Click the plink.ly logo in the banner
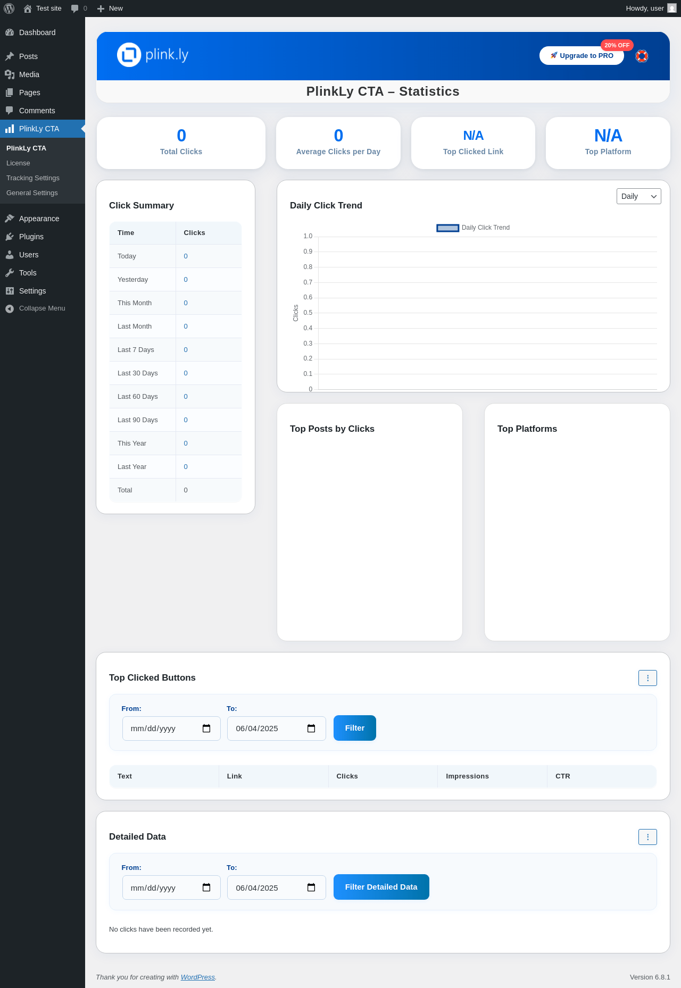 tap(153, 55)
